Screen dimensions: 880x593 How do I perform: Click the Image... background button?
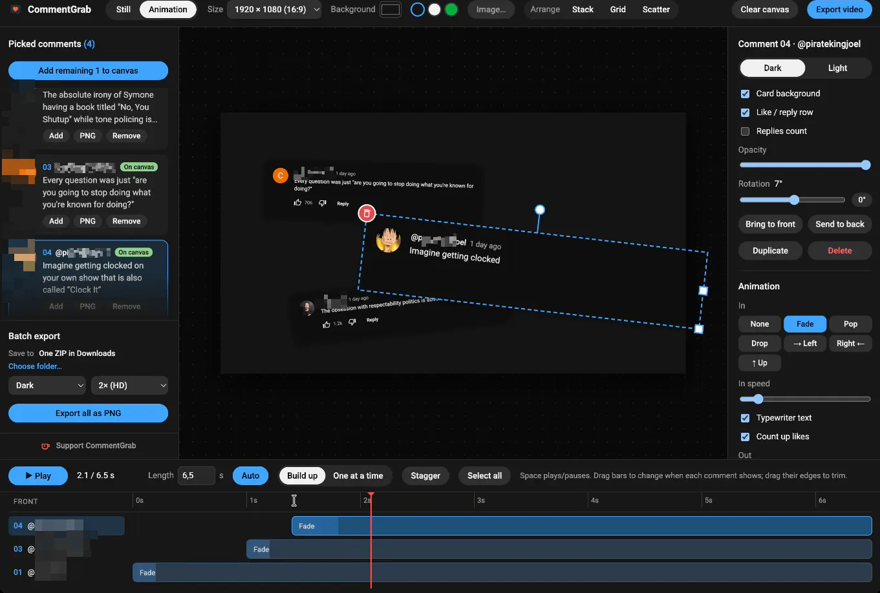[491, 10]
